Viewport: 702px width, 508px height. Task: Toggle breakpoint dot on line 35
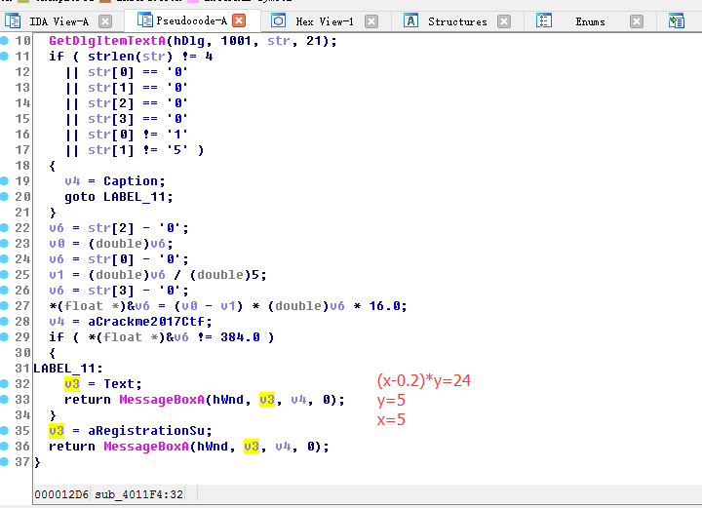tap(5, 431)
